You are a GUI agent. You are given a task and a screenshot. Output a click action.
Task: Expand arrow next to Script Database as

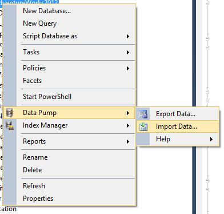pos(128,36)
